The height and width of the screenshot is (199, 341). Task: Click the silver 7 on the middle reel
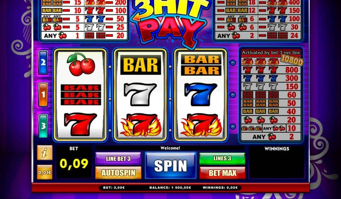(140, 94)
